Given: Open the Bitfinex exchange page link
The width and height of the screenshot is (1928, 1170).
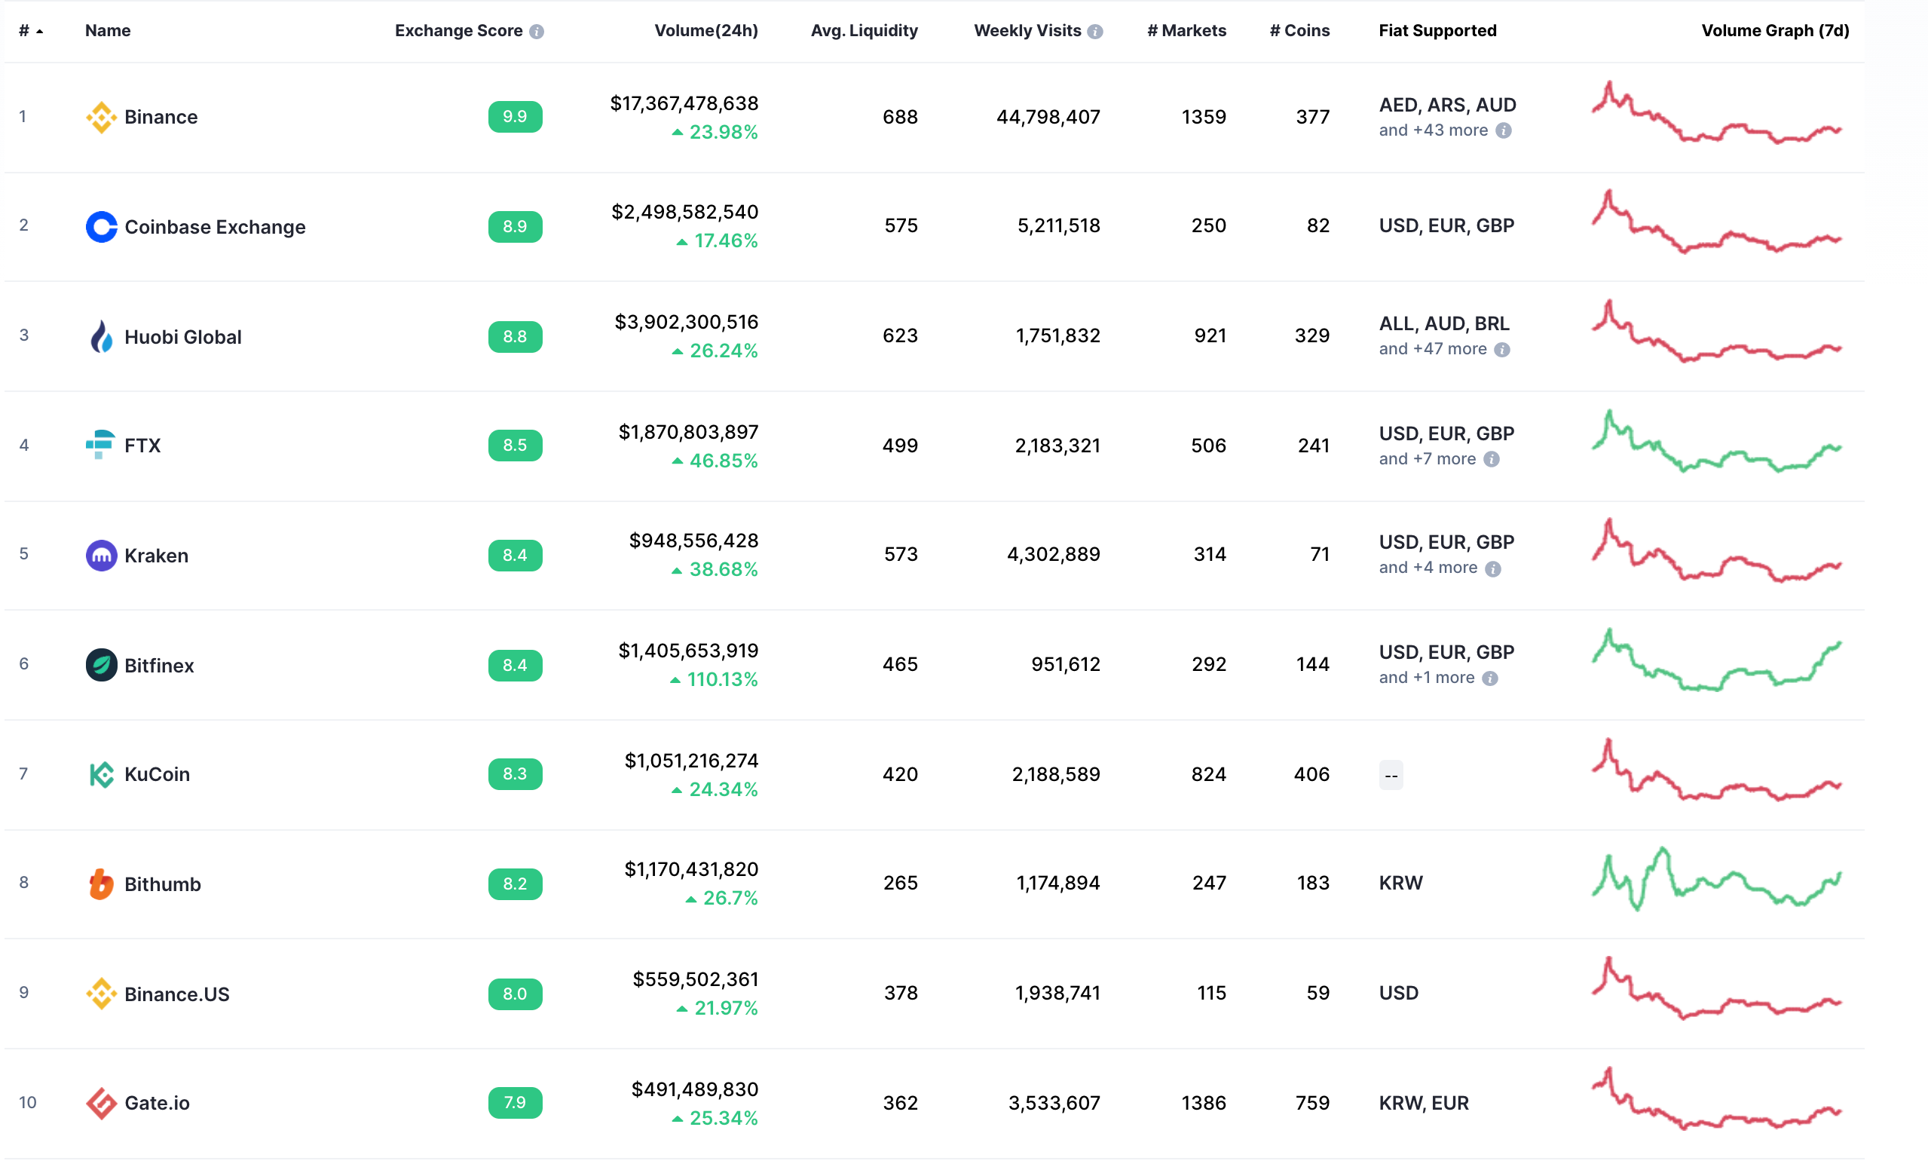Looking at the screenshot, I should 159,666.
